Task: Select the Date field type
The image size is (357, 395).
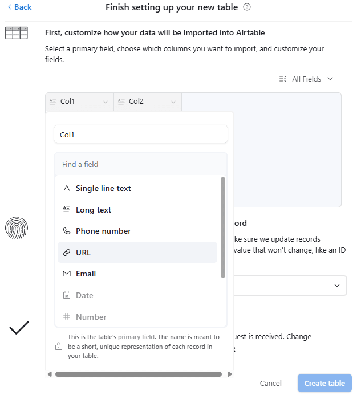Action: pyautogui.click(x=84, y=295)
